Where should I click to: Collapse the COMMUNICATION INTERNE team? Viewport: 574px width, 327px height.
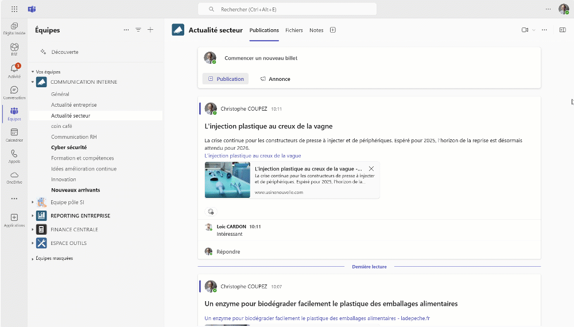(33, 82)
